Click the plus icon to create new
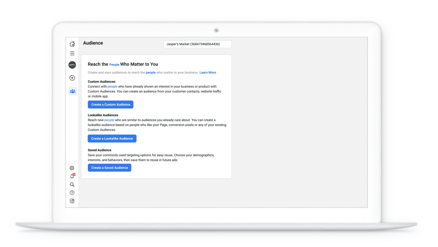Image resolution: width=438 pixels, height=247 pixels. [x=72, y=78]
